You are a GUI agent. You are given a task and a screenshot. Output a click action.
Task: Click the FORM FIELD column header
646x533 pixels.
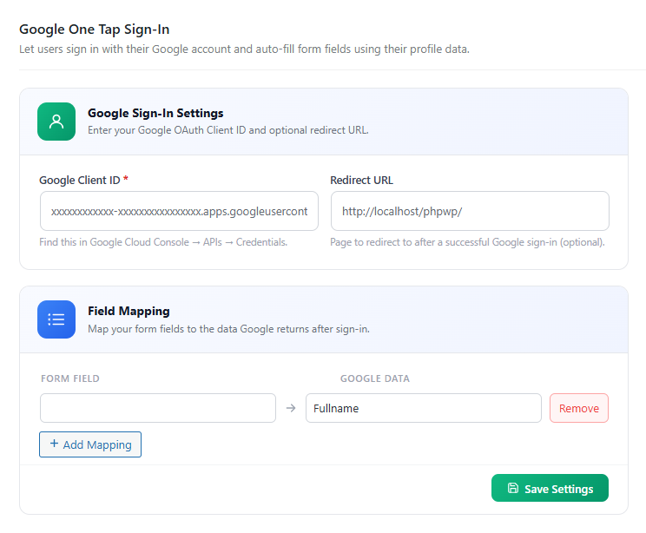click(70, 378)
